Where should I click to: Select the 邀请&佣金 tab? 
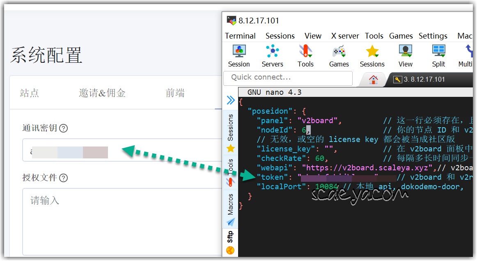coord(102,93)
